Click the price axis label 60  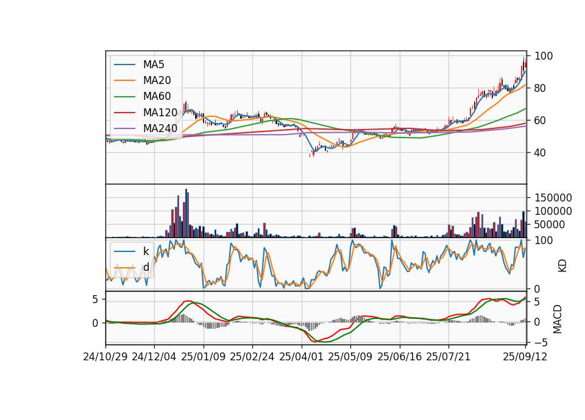point(541,121)
